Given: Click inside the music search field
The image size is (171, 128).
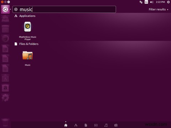Looking at the screenshot, I should pyautogui.click(x=64, y=9).
